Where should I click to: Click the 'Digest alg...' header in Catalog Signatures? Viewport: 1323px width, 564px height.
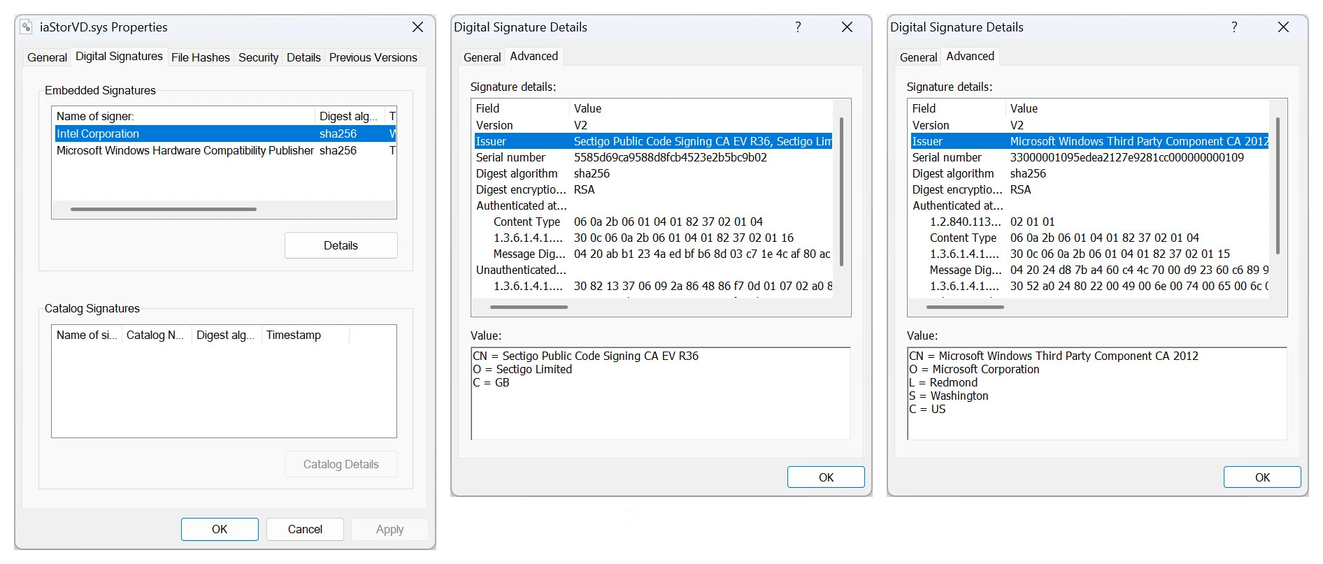pyautogui.click(x=227, y=335)
